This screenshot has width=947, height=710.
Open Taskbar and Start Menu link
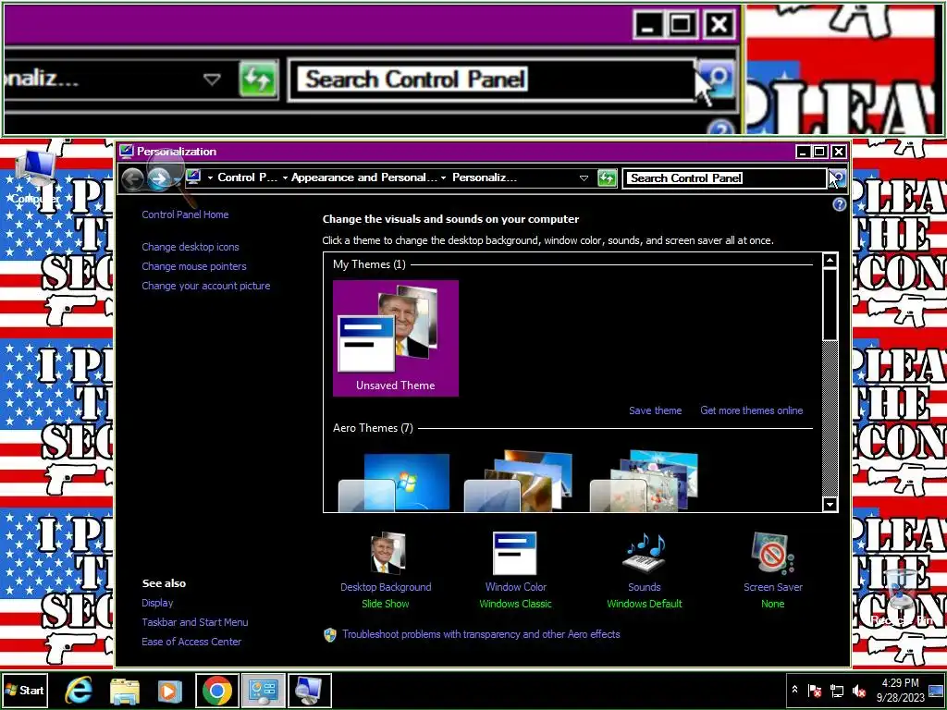point(194,622)
